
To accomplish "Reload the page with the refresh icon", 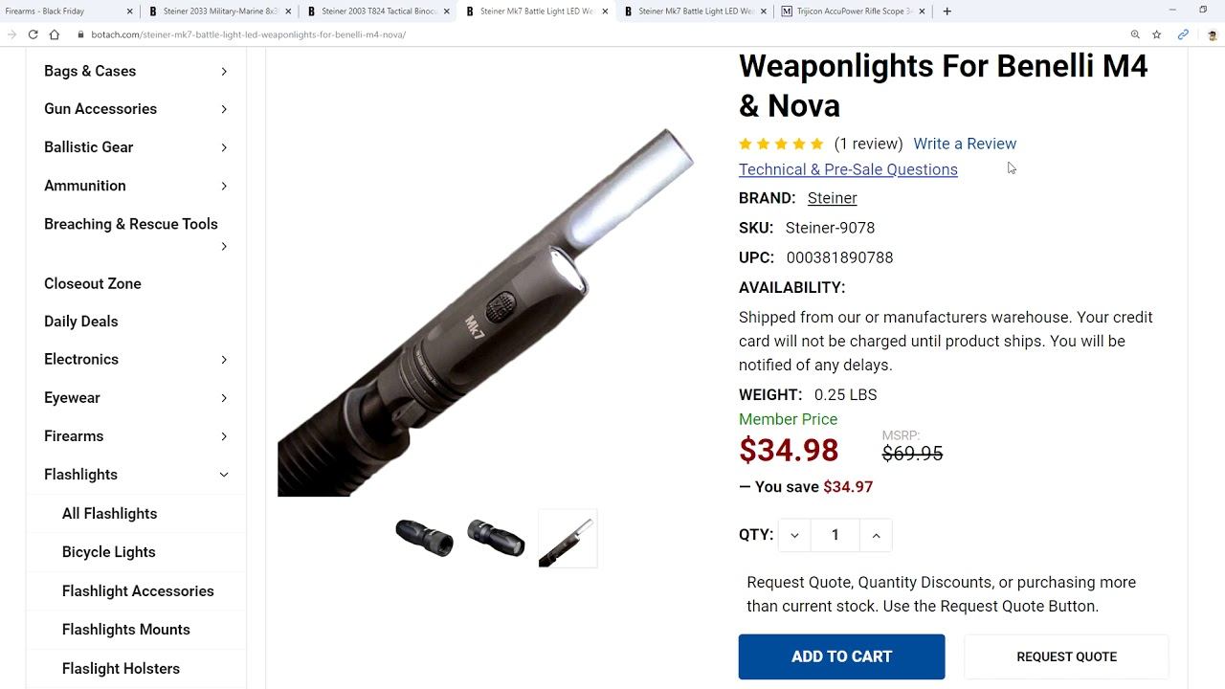I will (33, 34).
